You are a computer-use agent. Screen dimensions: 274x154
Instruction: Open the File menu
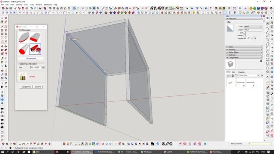(x=2, y=5)
